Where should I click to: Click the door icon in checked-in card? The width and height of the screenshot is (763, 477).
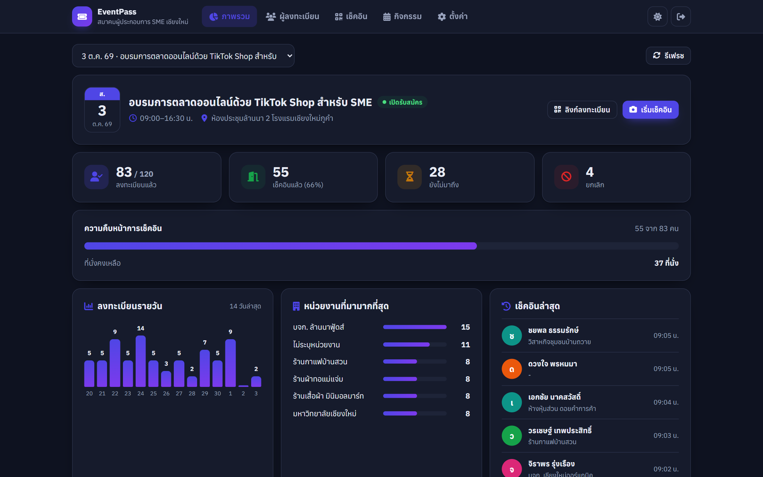[x=253, y=177]
